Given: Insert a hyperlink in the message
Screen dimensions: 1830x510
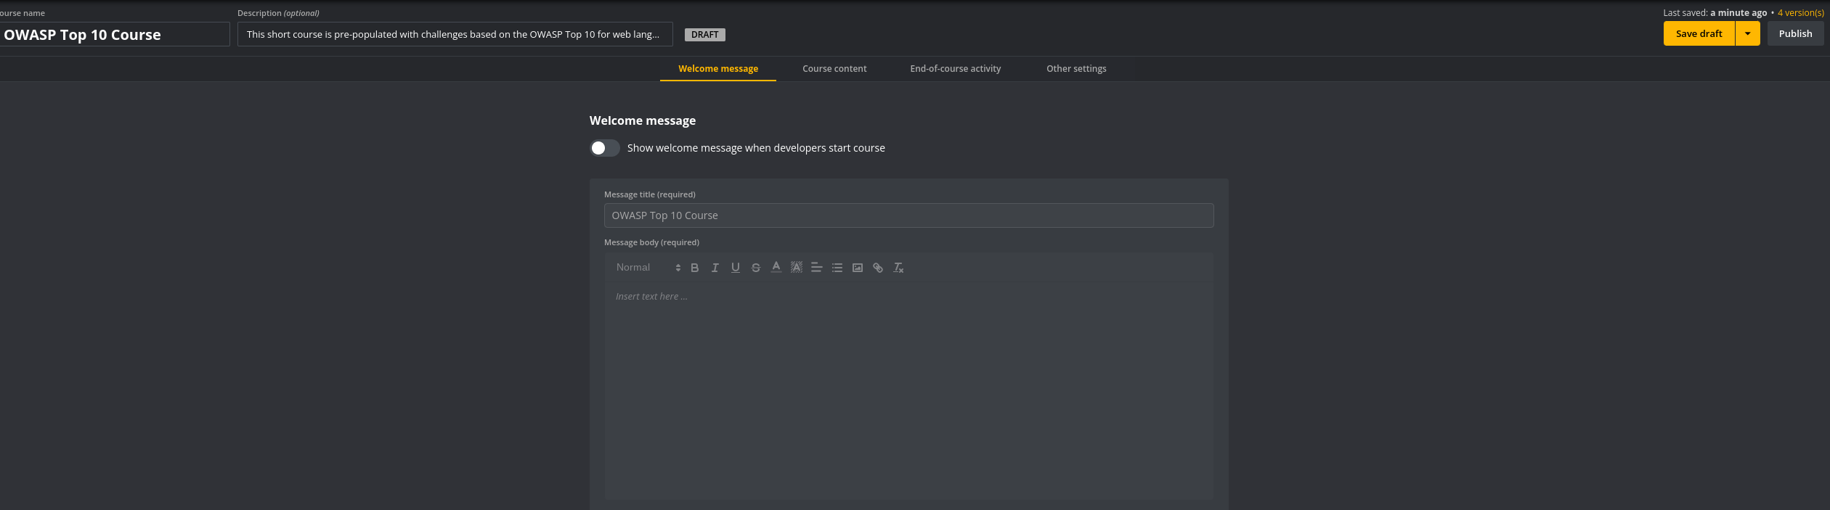Looking at the screenshot, I should click(x=878, y=268).
